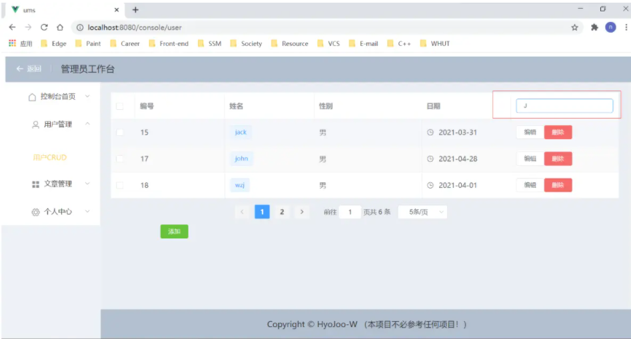Open the Front-end bookmark folder
Image resolution: width=631 pixels, height=339 pixels.
point(168,43)
